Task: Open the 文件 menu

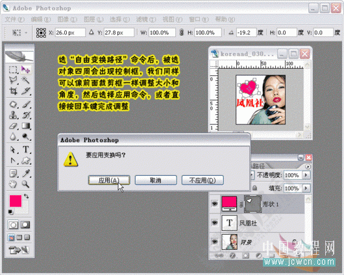Action: click(x=14, y=19)
